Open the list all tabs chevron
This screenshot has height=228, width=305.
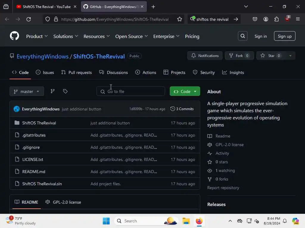246,7
